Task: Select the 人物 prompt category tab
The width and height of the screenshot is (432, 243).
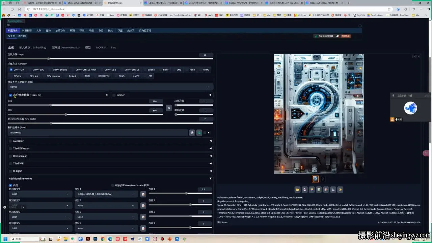Action: click(39, 30)
